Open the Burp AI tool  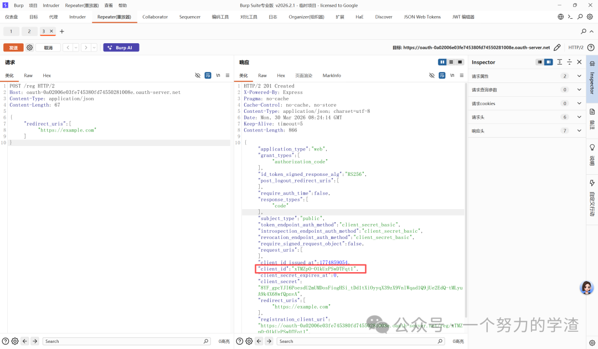(121, 48)
